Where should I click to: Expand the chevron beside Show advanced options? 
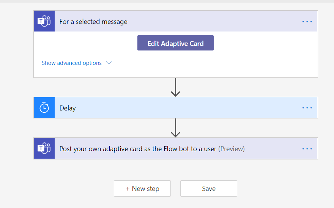[x=109, y=63]
